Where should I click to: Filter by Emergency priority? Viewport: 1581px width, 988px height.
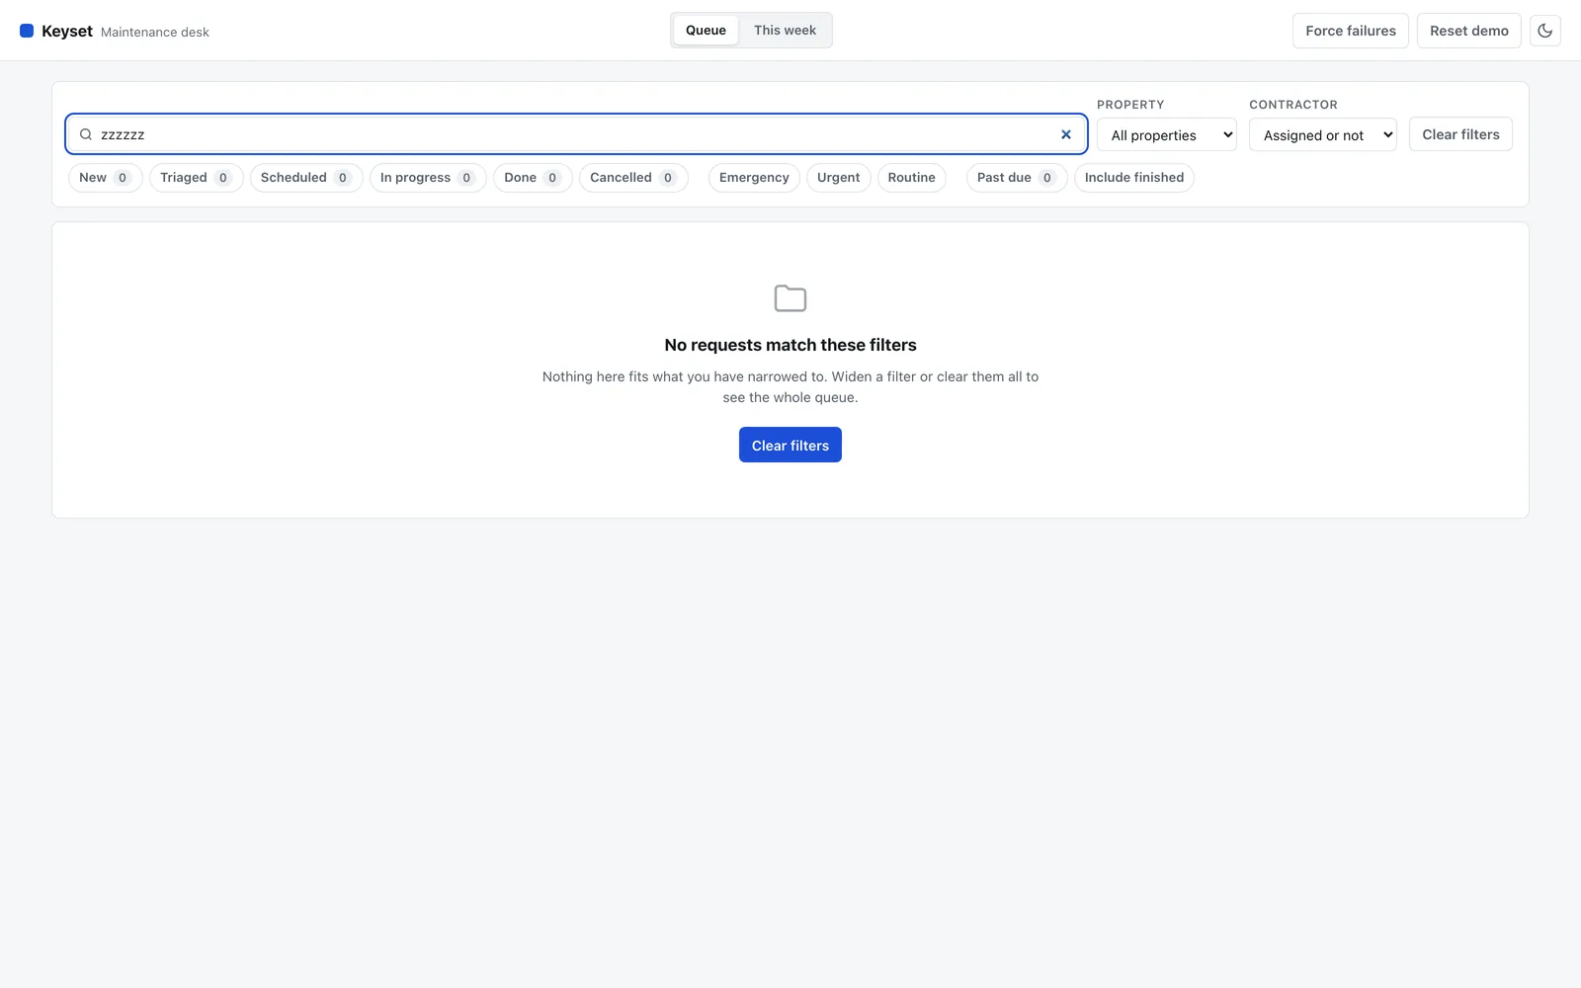tap(754, 178)
